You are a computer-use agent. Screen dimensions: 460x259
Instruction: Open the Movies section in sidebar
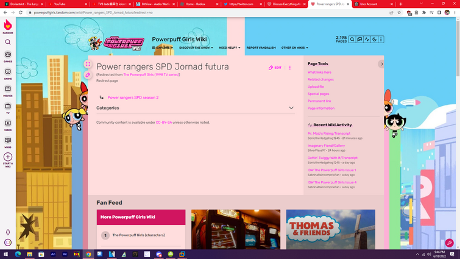point(8,91)
